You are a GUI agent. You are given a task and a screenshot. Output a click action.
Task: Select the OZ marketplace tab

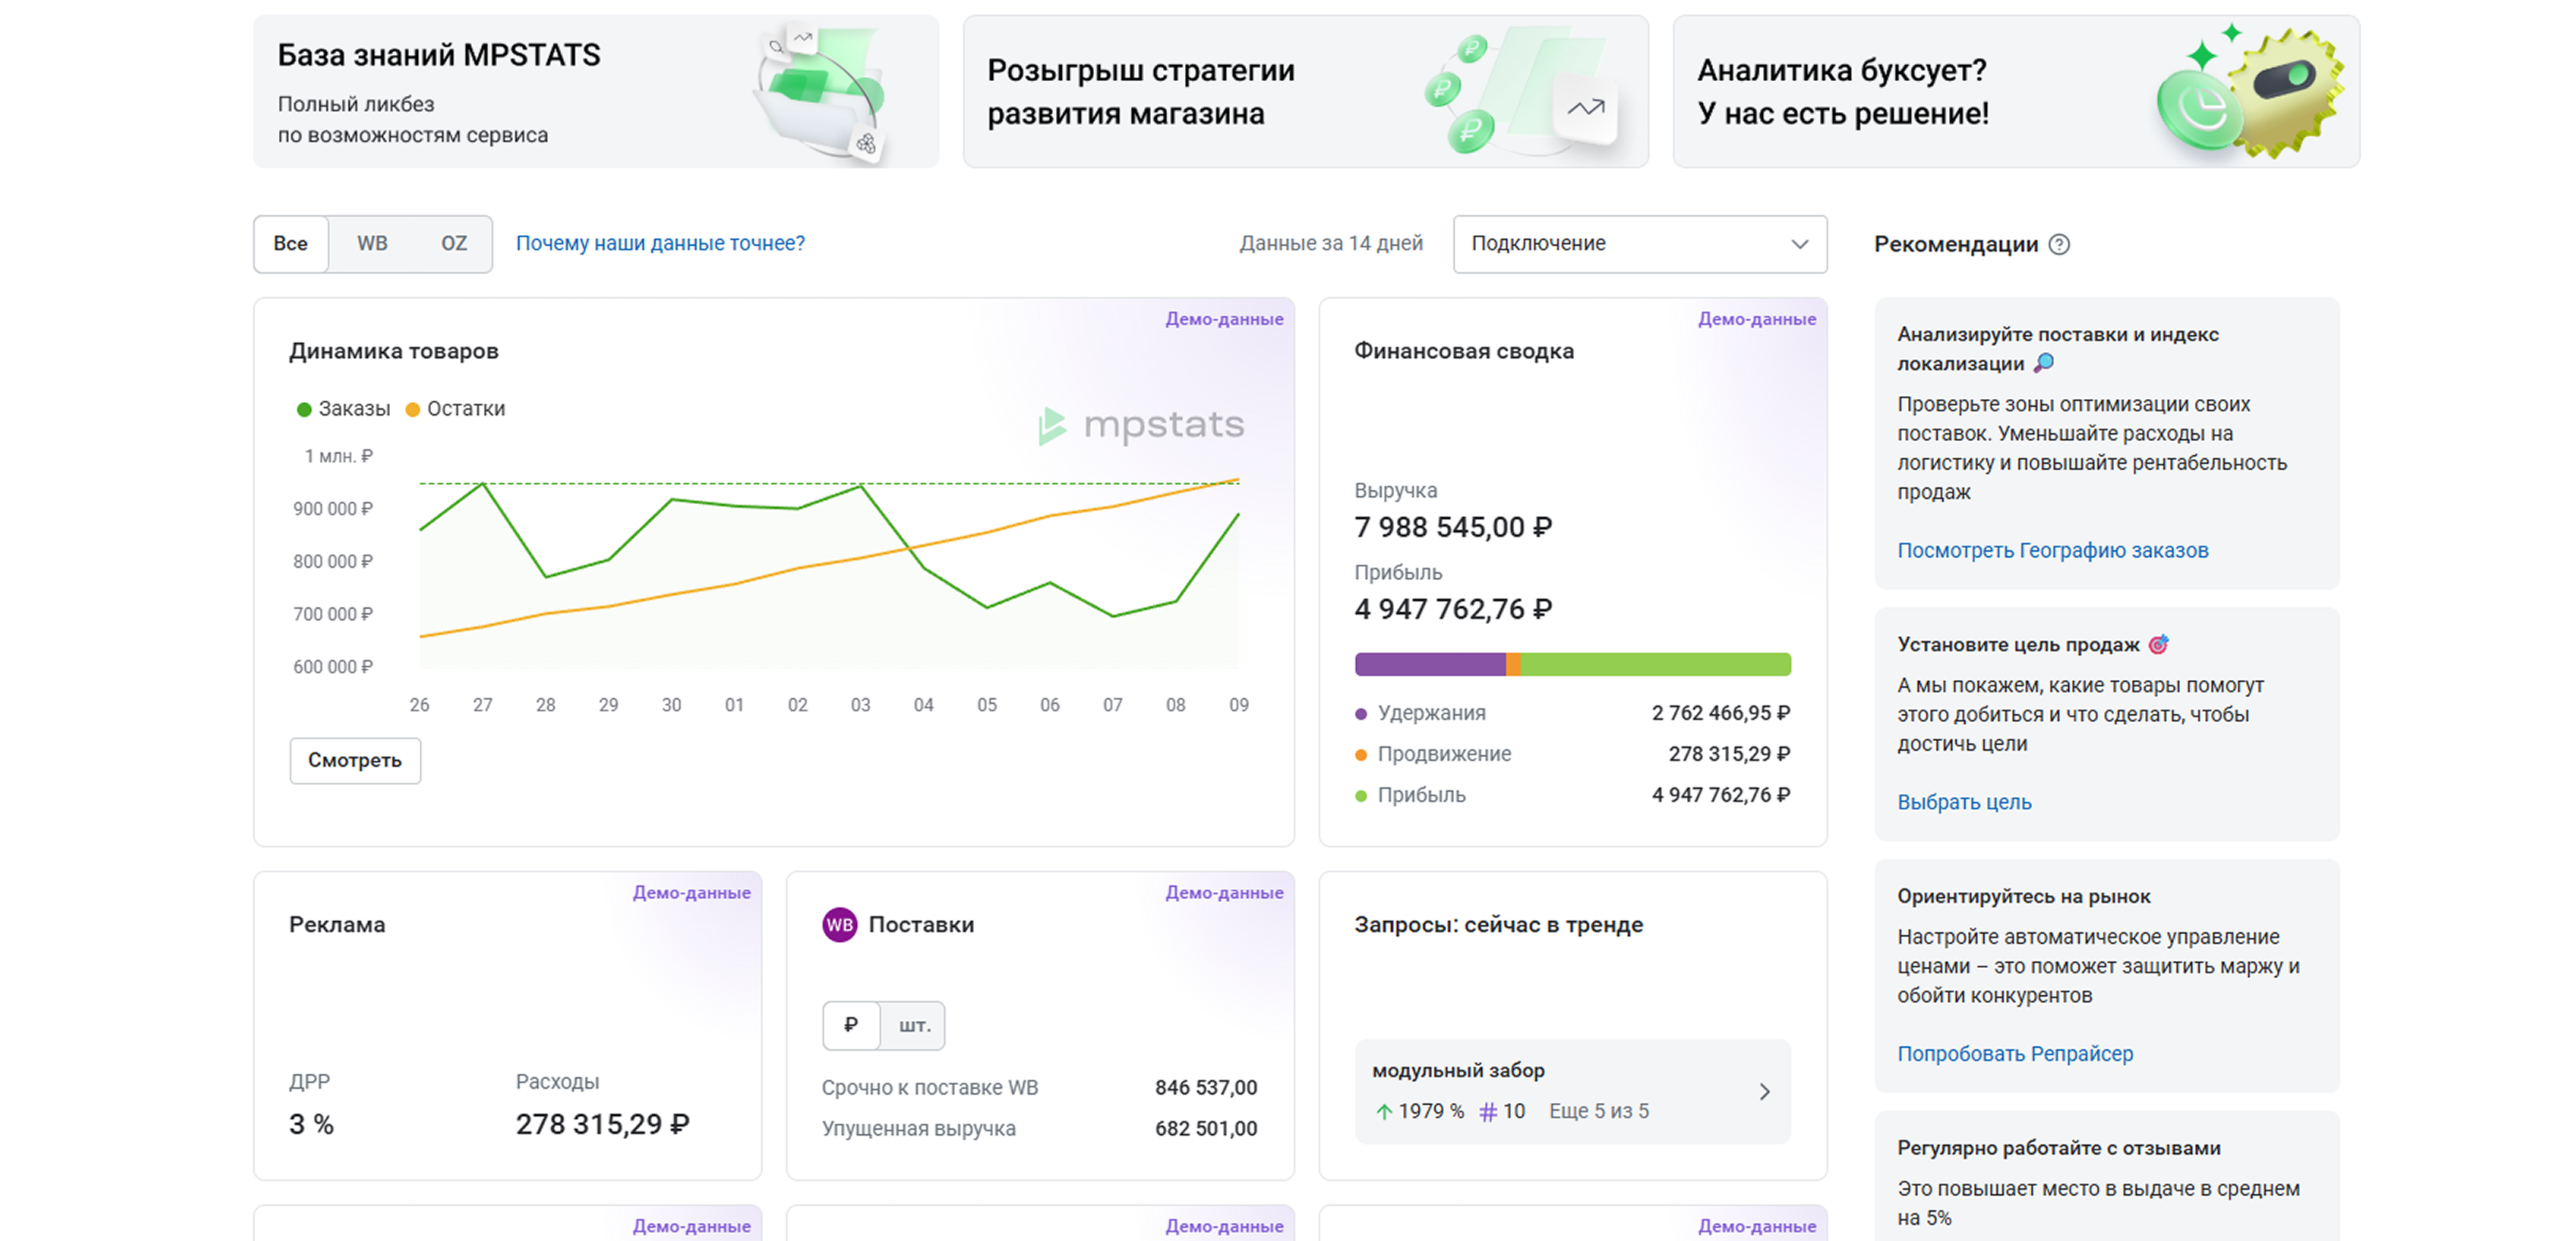pyautogui.click(x=454, y=244)
